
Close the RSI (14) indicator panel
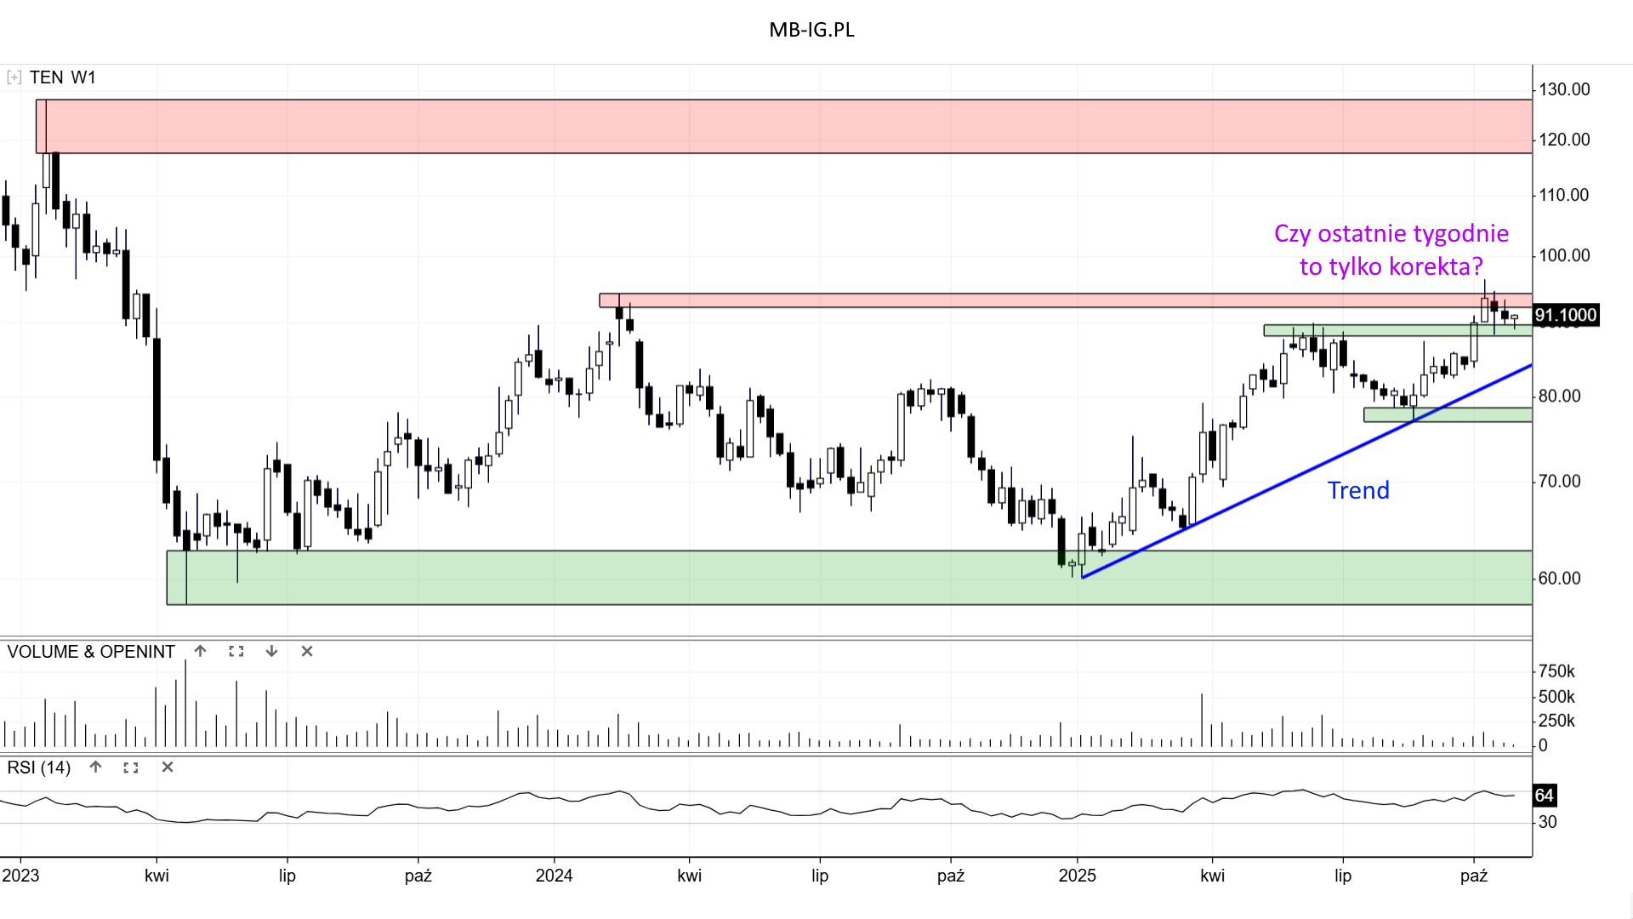pyautogui.click(x=168, y=767)
